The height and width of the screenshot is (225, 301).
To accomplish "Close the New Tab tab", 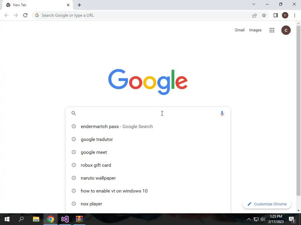I will click(68, 5).
